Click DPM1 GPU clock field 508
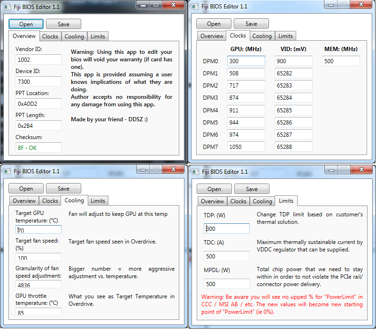 (246, 73)
